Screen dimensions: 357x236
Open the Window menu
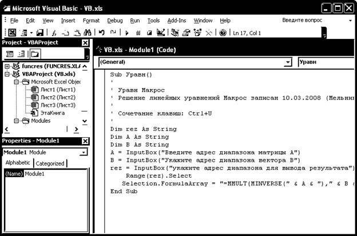point(203,21)
